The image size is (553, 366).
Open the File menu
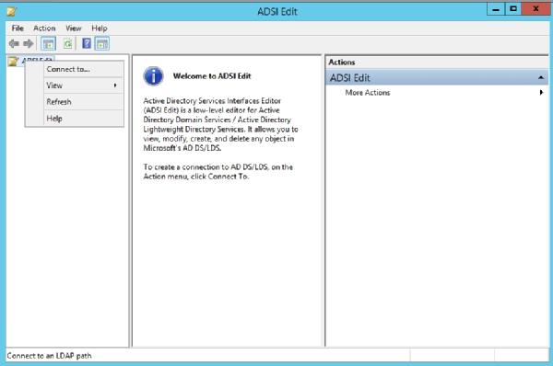(x=18, y=29)
